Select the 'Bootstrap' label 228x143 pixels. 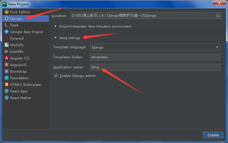(x=18, y=71)
